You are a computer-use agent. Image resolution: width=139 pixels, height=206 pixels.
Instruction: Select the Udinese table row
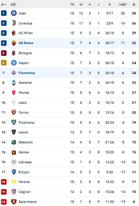pos(69,162)
